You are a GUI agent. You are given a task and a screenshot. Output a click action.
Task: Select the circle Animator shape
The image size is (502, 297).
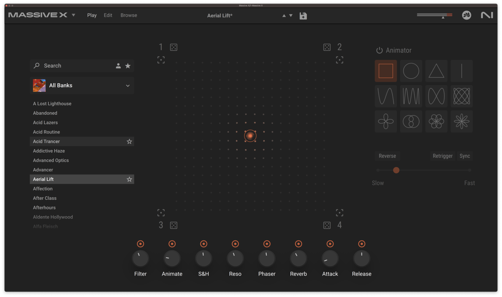click(x=411, y=71)
